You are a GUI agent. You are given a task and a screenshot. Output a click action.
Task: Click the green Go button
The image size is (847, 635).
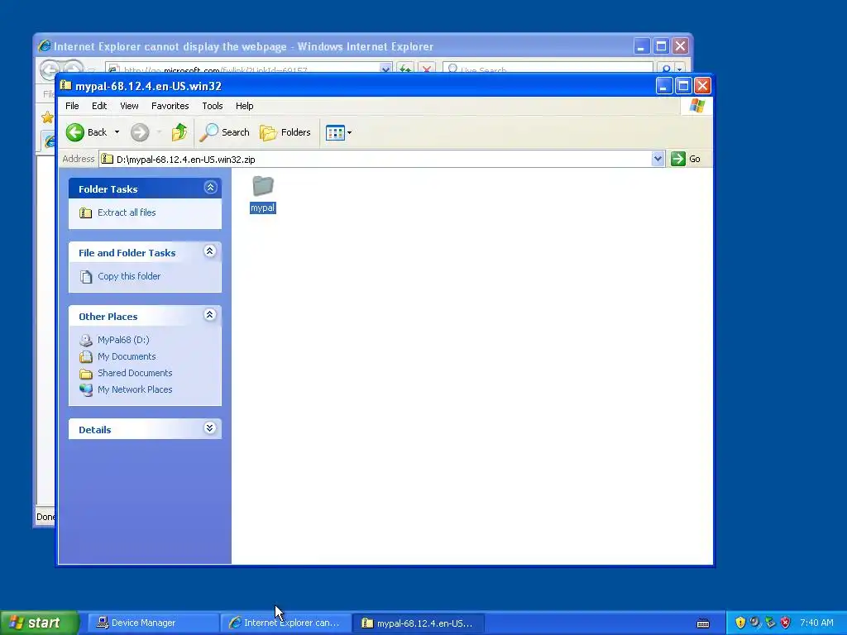[x=686, y=159]
